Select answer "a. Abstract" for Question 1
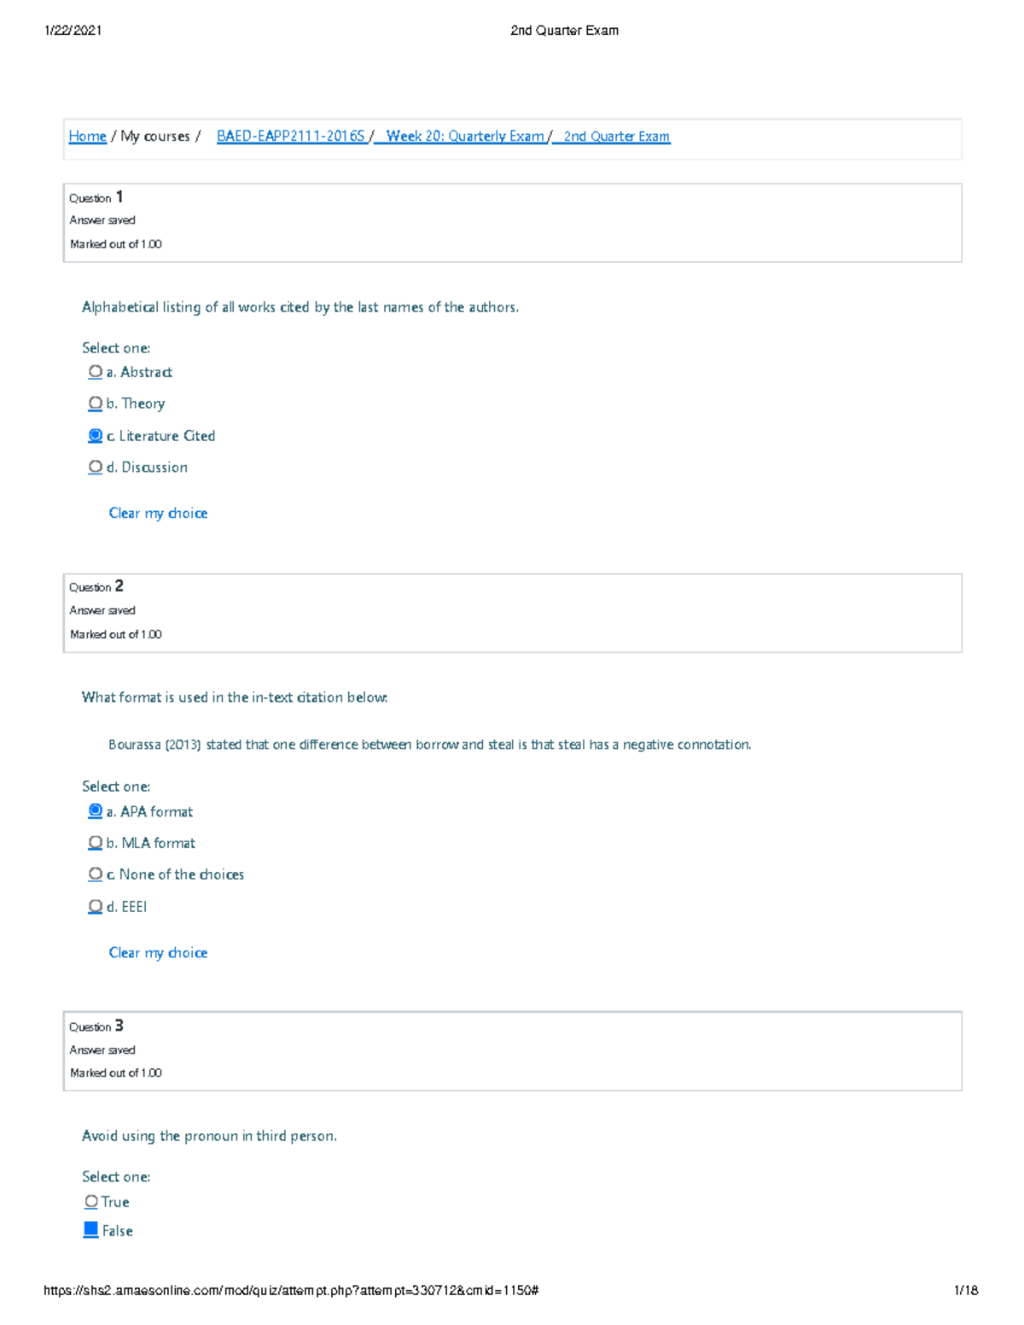This screenshot has height=1325, width=1024. pyautogui.click(x=95, y=371)
